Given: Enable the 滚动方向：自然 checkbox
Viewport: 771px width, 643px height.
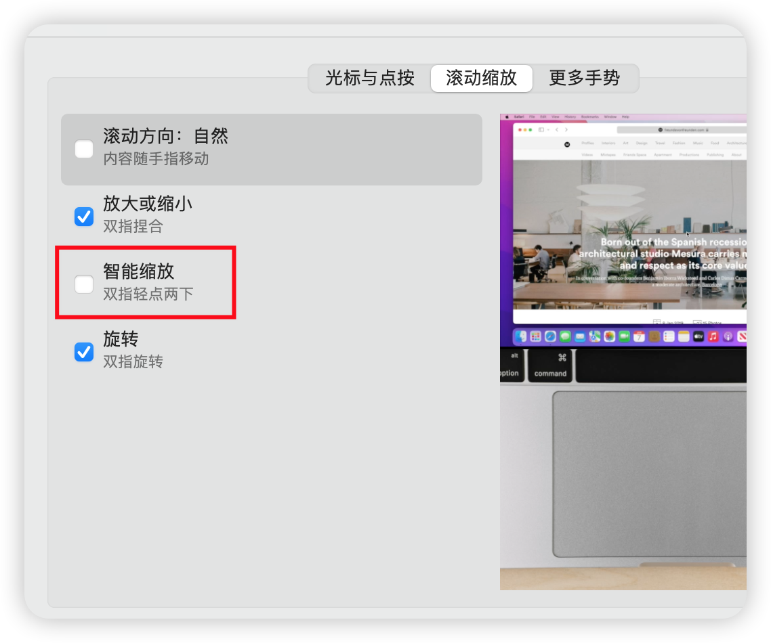Looking at the screenshot, I should point(84,149).
